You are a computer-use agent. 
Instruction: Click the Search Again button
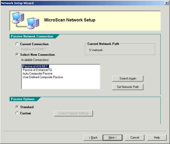(x=128, y=78)
